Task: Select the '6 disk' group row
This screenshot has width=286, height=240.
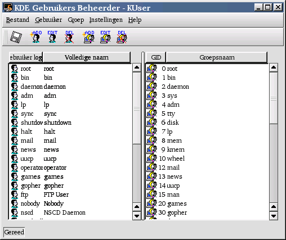Action: (207, 123)
